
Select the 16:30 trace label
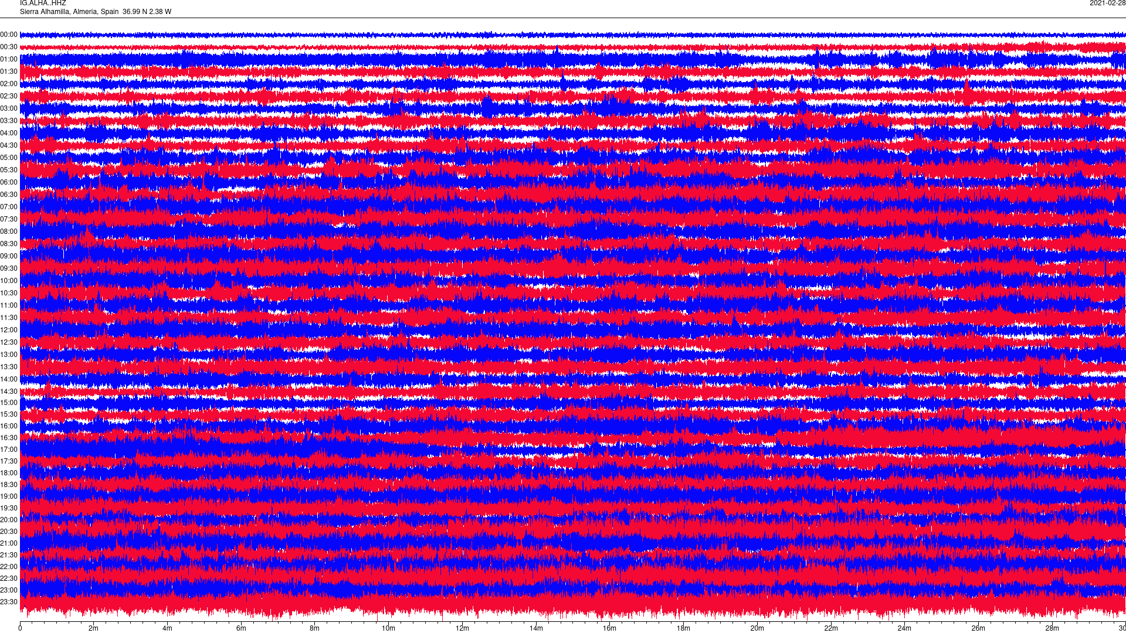pos(9,438)
